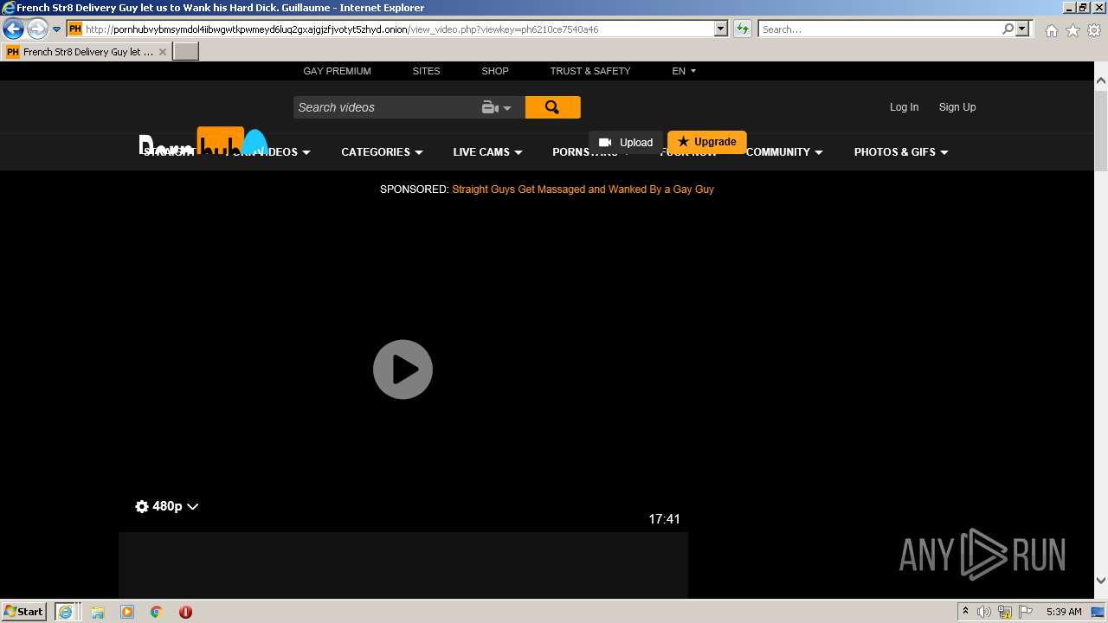Click the site logo

203,143
